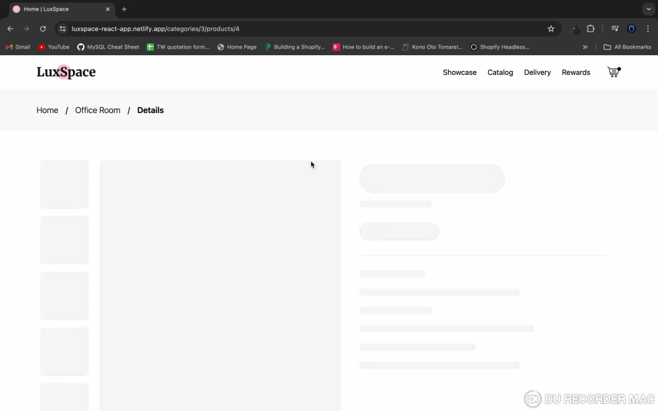Open the Building a Shopify bookmark
The height and width of the screenshot is (411, 658).
295,47
